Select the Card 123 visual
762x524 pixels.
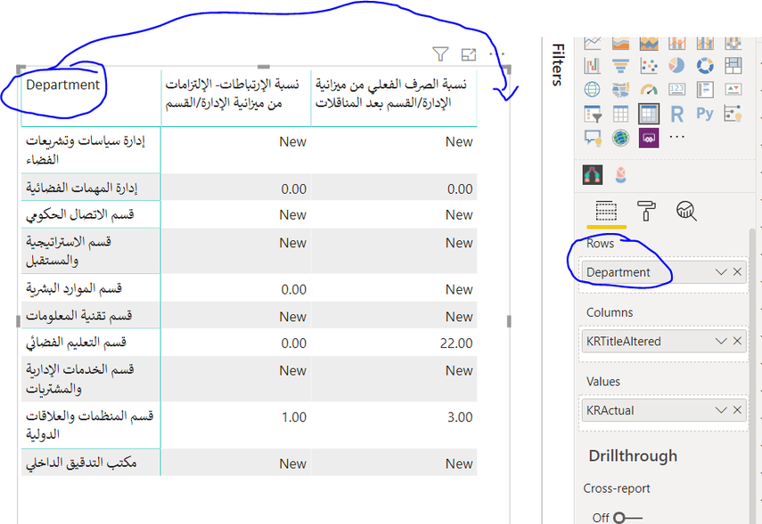[676, 90]
